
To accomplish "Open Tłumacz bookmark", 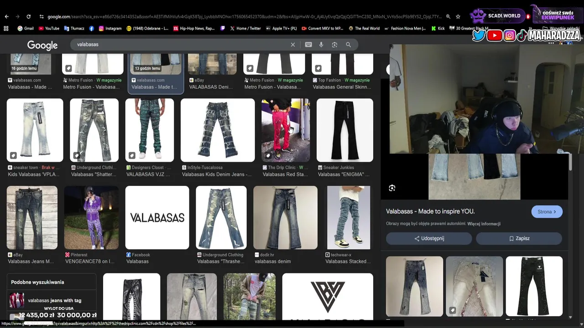I will (74, 28).
